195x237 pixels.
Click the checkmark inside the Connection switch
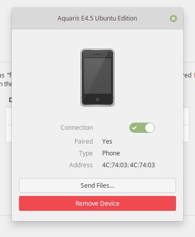(x=134, y=128)
